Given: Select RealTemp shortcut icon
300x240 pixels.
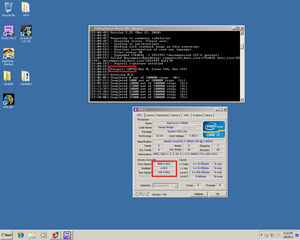Looking at the screenshot, I should (x=8, y=57).
